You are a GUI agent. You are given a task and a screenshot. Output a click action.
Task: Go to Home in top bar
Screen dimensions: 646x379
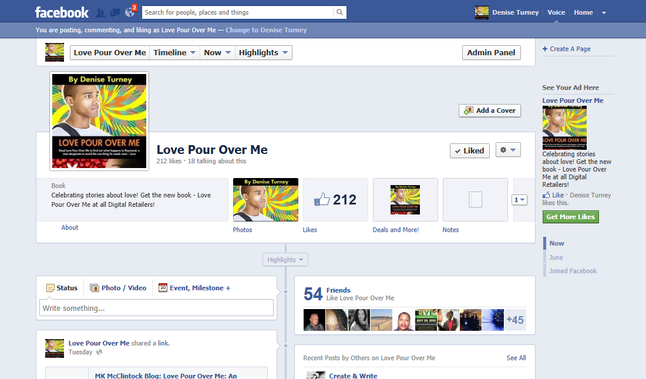pyautogui.click(x=583, y=12)
